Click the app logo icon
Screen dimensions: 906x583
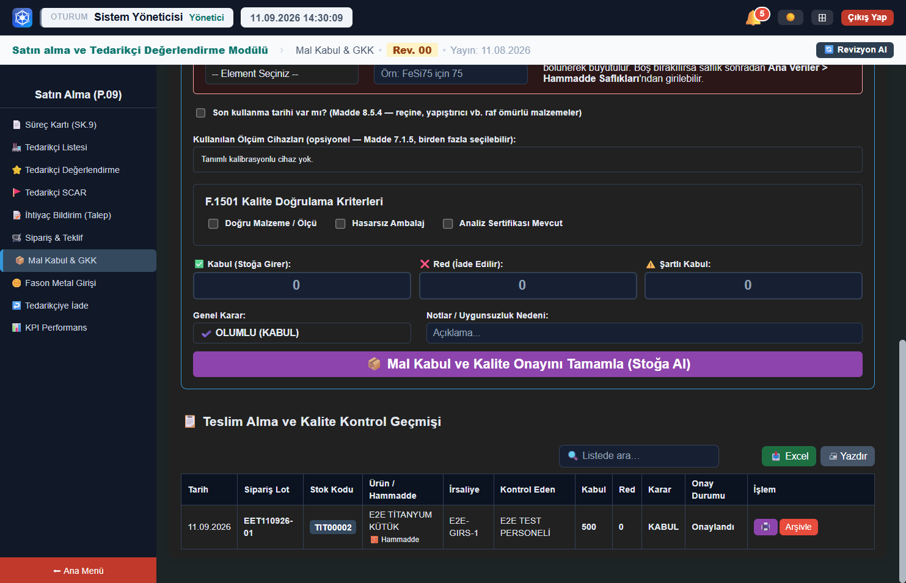[23, 18]
